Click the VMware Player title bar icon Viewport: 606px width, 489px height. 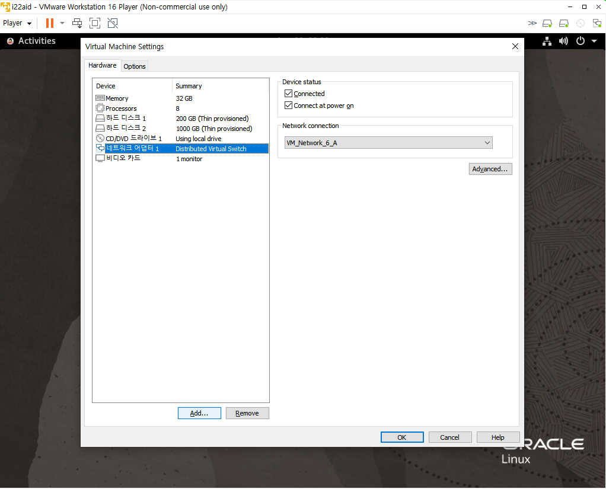pos(5,7)
